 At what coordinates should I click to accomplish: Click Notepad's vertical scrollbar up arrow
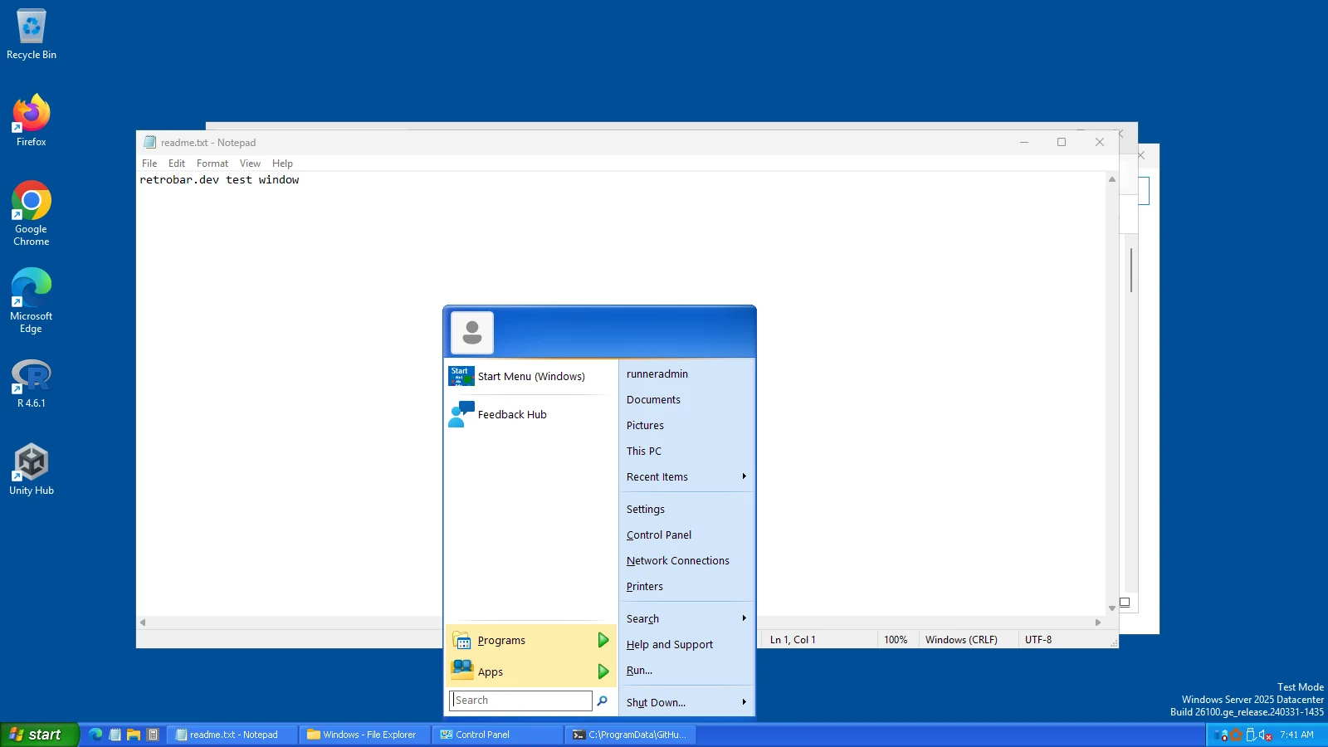pyautogui.click(x=1112, y=179)
